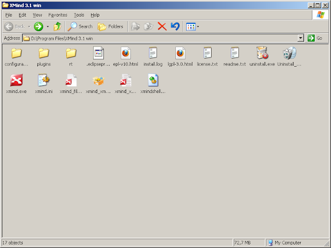Click the Windows flag logo
This screenshot has height=248, width=331.
(321, 15)
